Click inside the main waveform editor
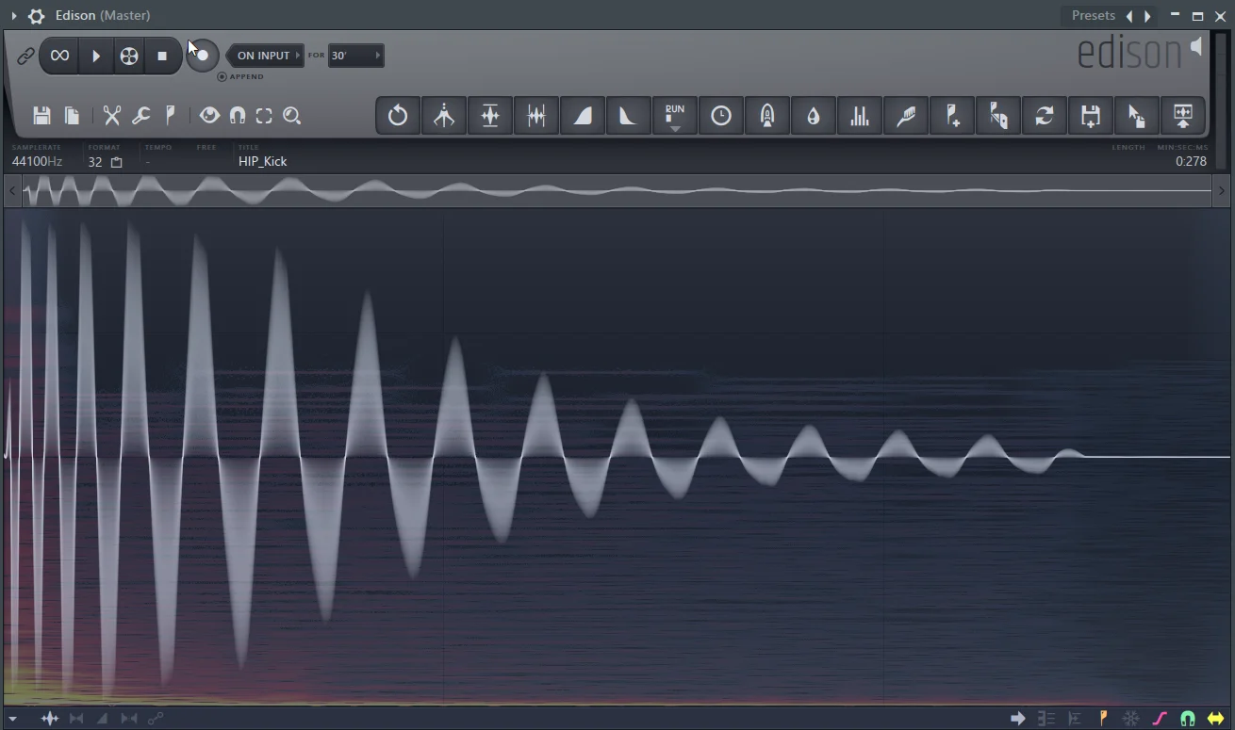This screenshot has width=1235, height=730. click(x=617, y=457)
